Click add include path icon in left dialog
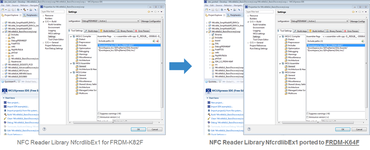This screenshot has width=370, height=150. 154,41
